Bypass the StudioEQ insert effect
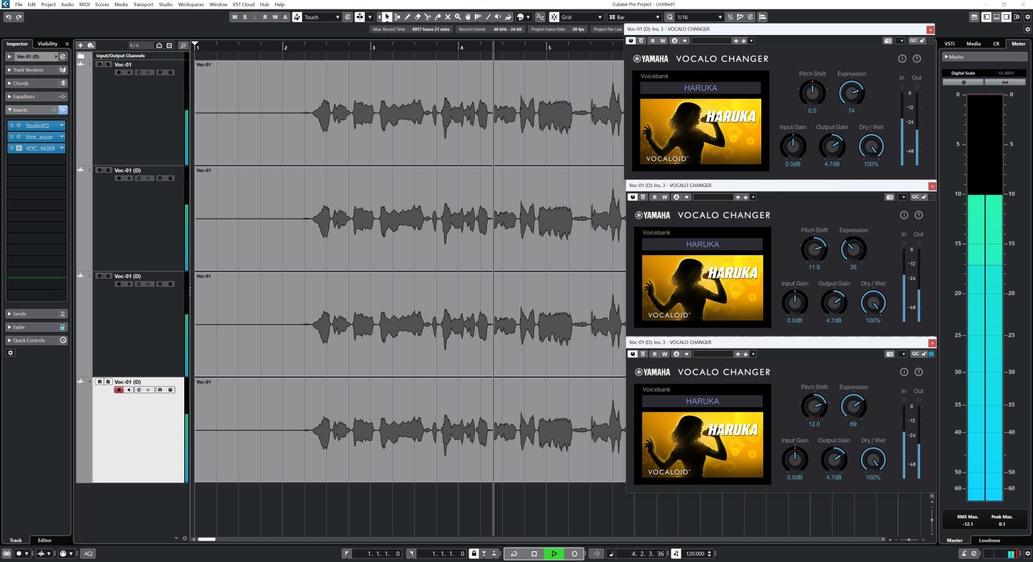This screenshot has width=1033, height=562. click(x=12, y=125)
